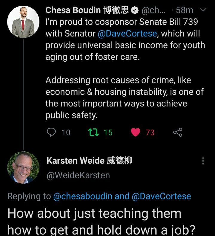This screenshot has height=236, width=215.
Task: Click the green retweet arrows icon
Action: [x=93, y=132]
